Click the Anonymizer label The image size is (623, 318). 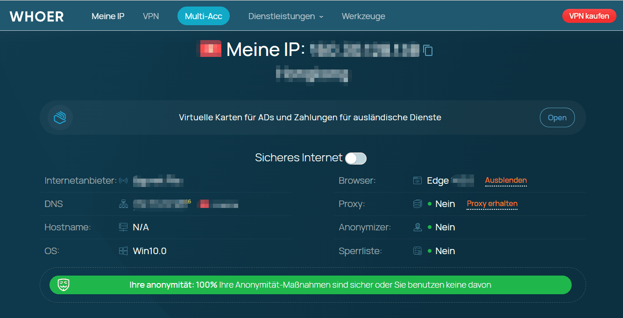pyautogui.click(x=365, y=227)
